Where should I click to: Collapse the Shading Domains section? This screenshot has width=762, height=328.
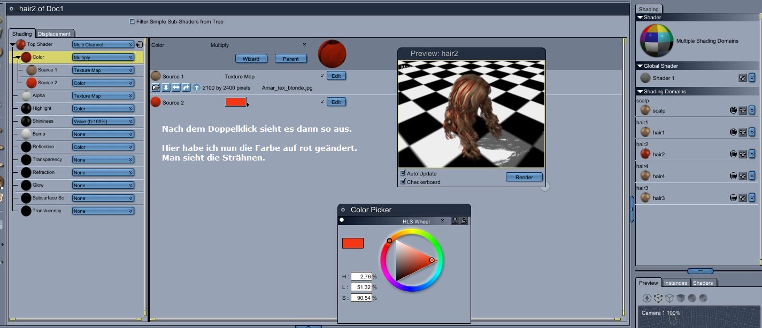pos(640,92)
